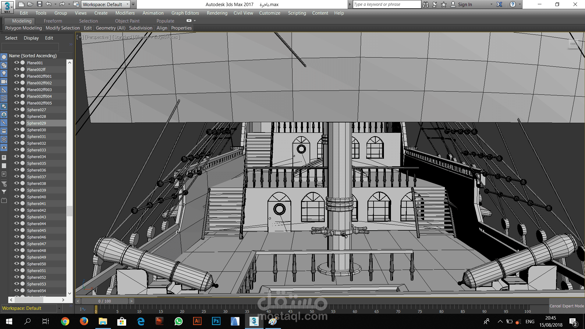Switch to the Freeform ribbon tab
The image size is (585, 329).
pos(53,21)
